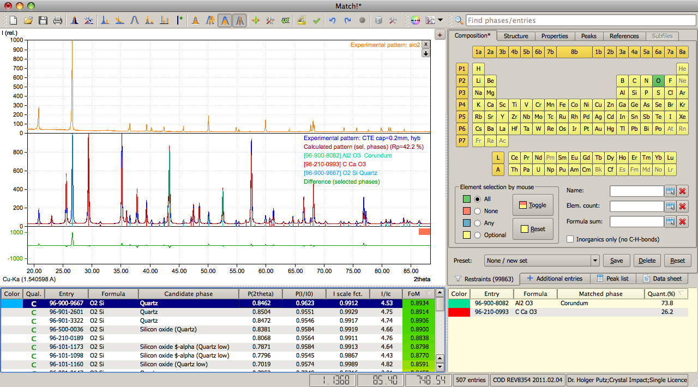This screenshot has width=698, height=387.
Task: Open the Peak list tab
Action: pyautogui.click(x=612, y=279)
